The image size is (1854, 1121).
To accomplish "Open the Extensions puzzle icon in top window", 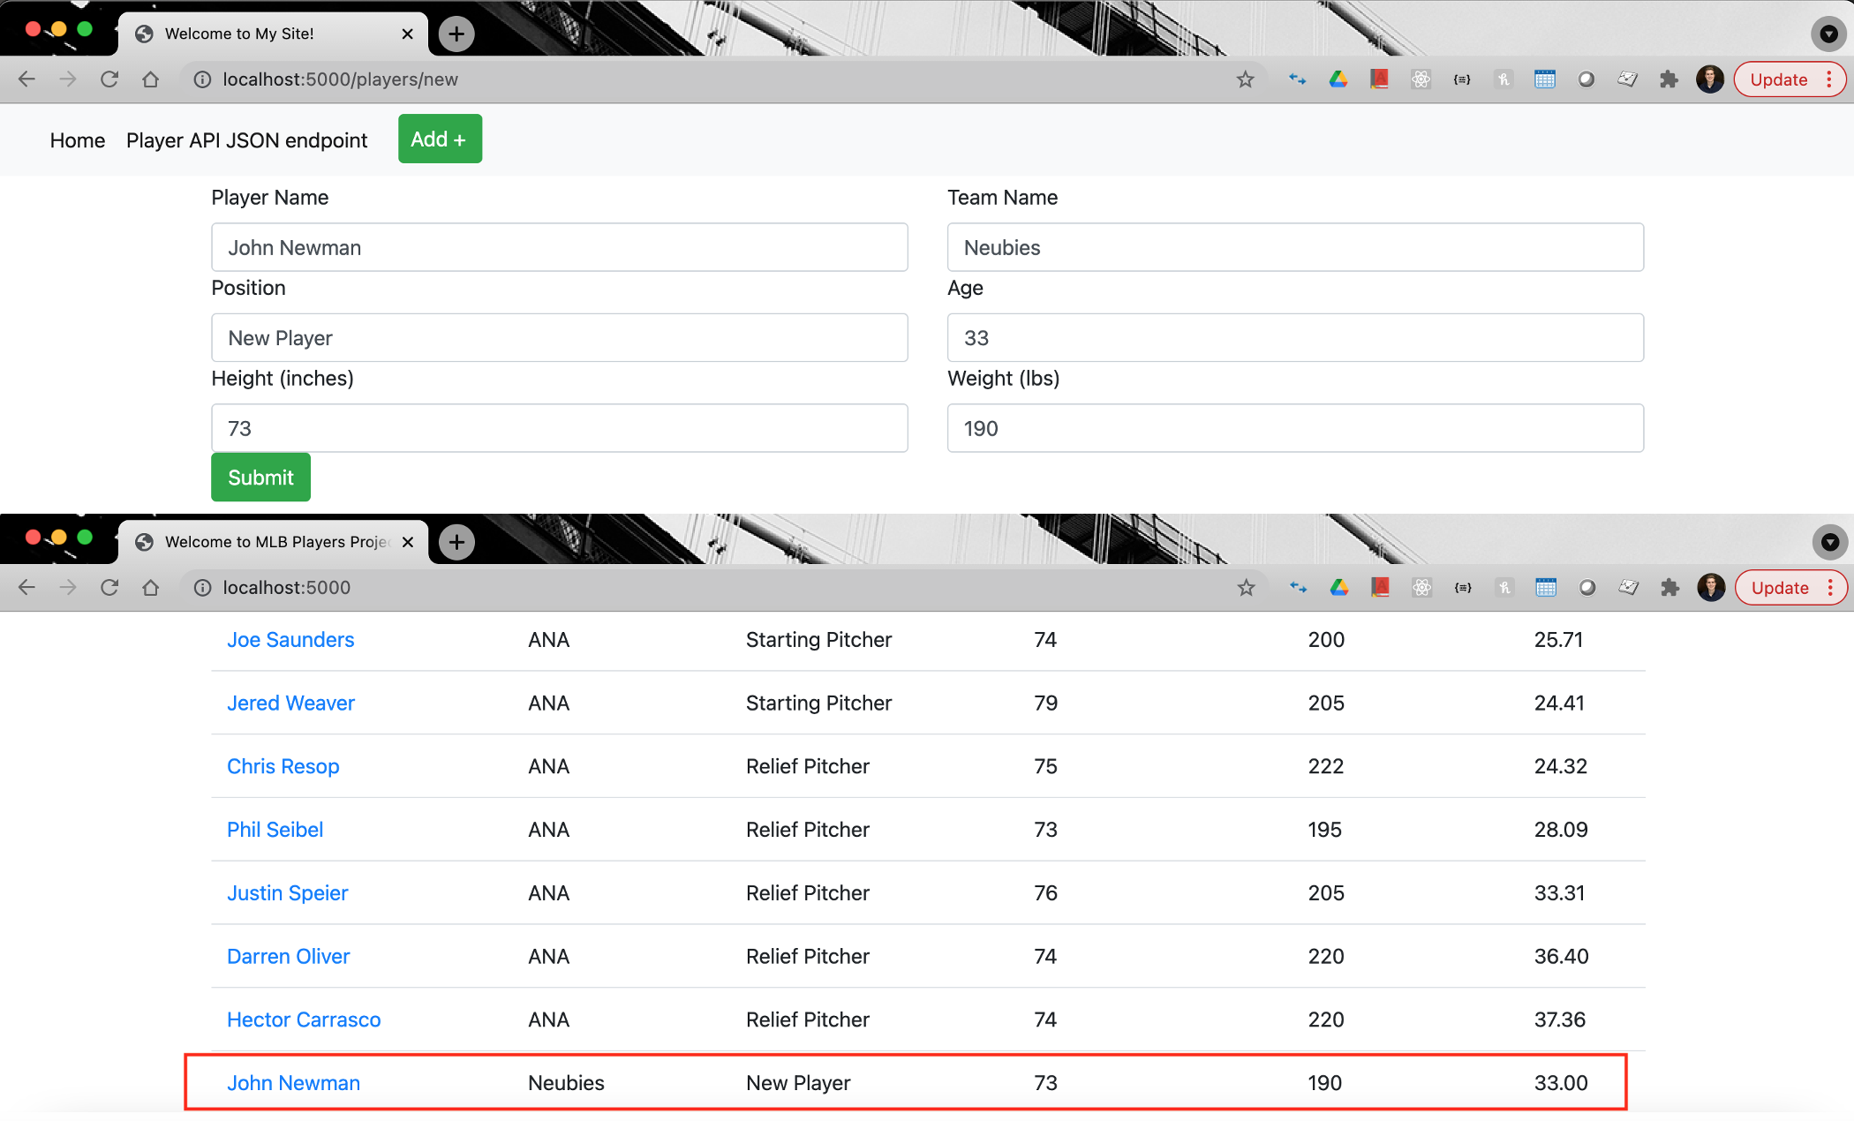I will [1669, 79].
